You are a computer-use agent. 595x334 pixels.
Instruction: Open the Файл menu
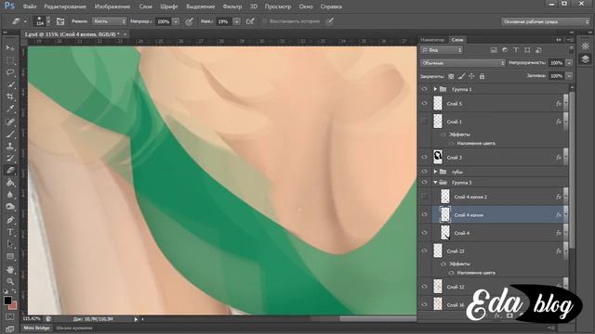(x=30, y=6)
